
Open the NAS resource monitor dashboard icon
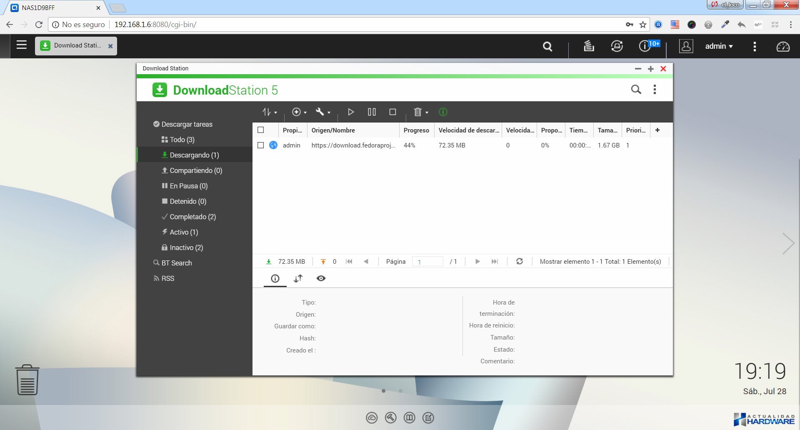tap(783, 46)
